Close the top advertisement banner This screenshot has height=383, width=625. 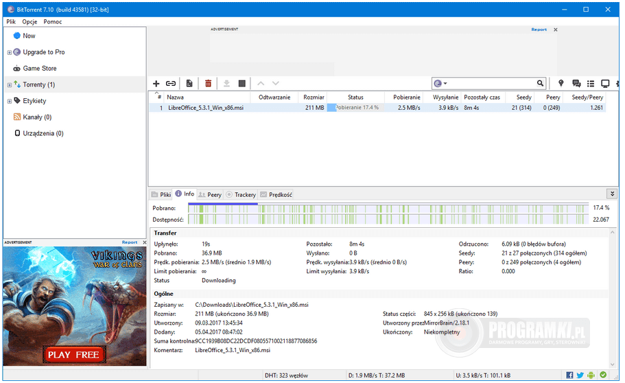[555, 30]
